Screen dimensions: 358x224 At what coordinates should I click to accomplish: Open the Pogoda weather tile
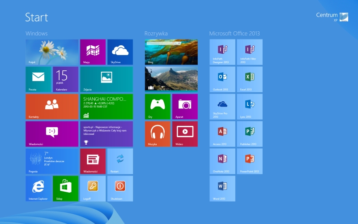pyautogui.click(x=52, y=161)
